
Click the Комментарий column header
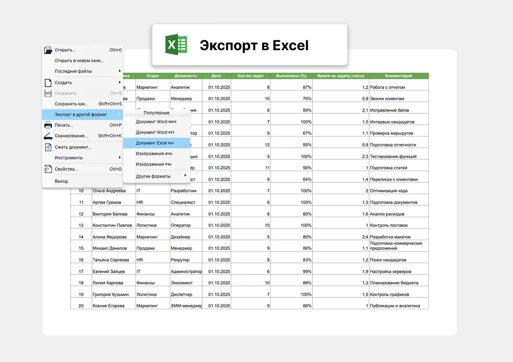pos(398,76)
